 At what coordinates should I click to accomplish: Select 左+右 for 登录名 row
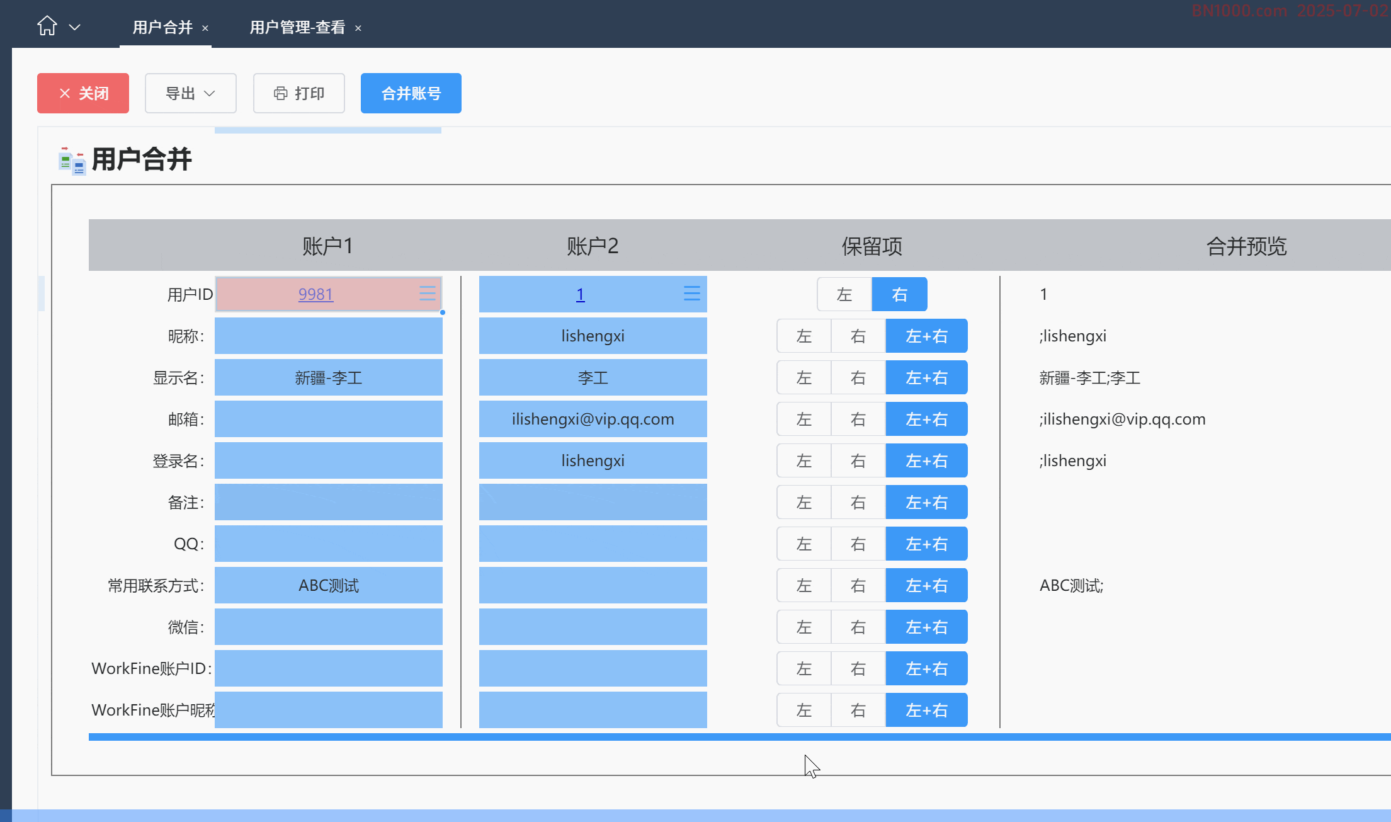pyautogui.click(x=927, y=460)
